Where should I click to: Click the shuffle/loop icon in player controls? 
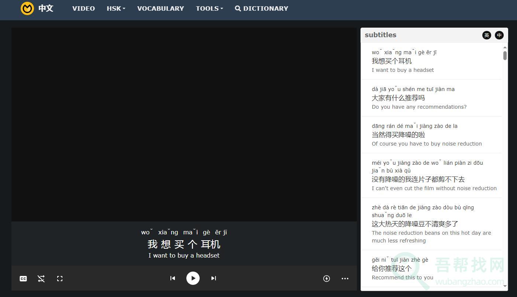pyautogui.click(x=41, y=279)
